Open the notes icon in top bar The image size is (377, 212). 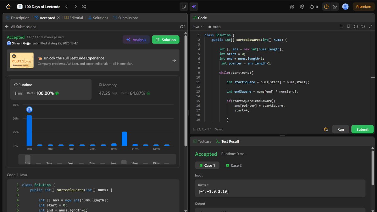[184, 7]
